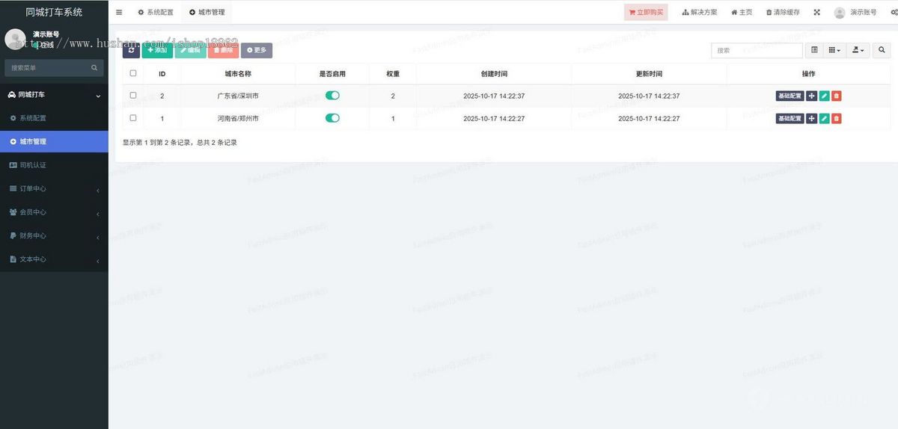The image size is (898, 429).
Task: Check the checkbox for row ID 1
Action: click(133, 118)
